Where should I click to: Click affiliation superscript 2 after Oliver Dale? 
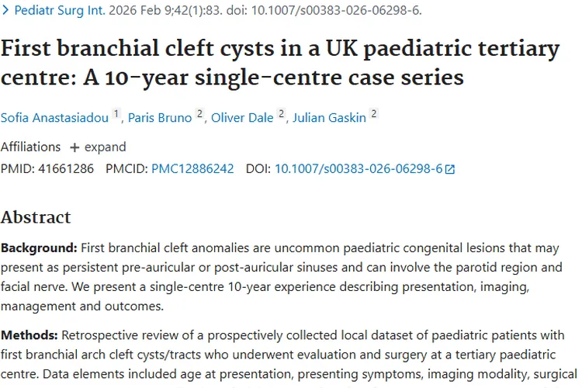point(281,114)
